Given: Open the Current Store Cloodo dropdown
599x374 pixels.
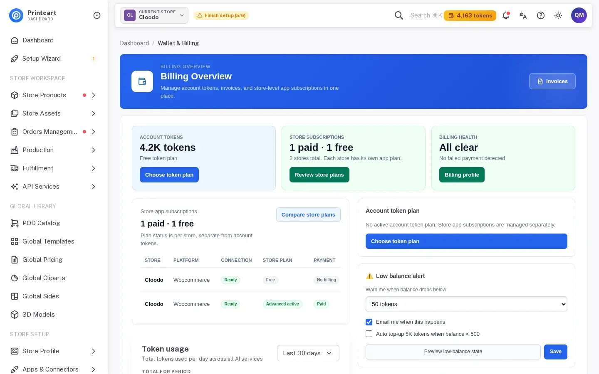Looking at the screenshot, I should [154, 15].
